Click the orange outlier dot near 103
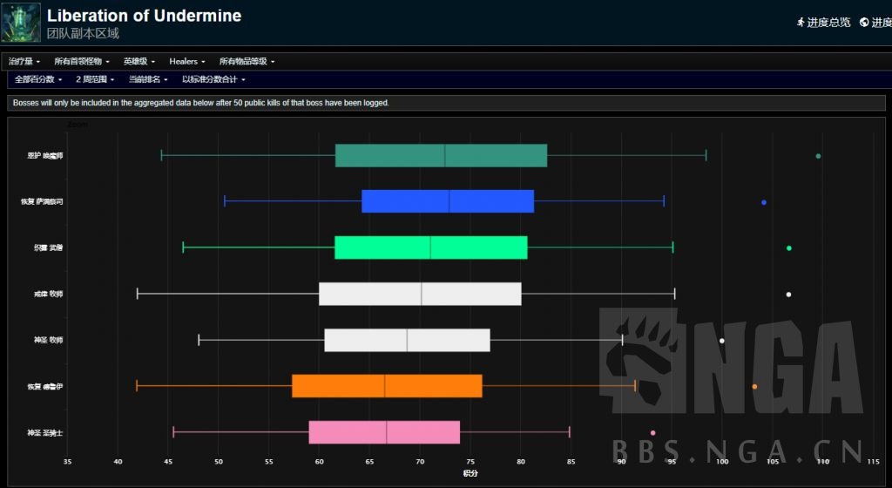Screen dimensions: 892x488 point(754,386)
